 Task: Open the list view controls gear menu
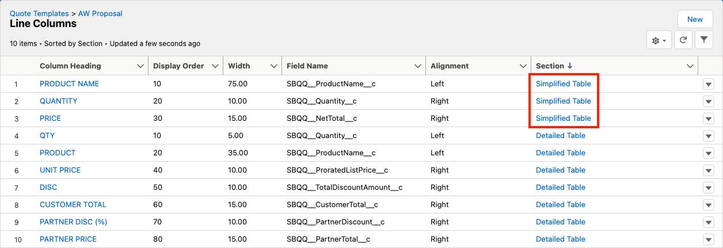tap(659, 40)
